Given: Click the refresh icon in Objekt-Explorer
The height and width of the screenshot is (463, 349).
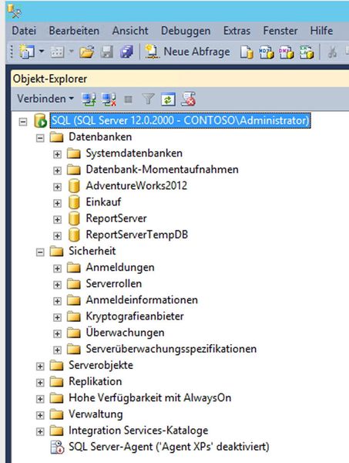Looking at the screenshot, I should pyautogui.click(x=168, y=100).
